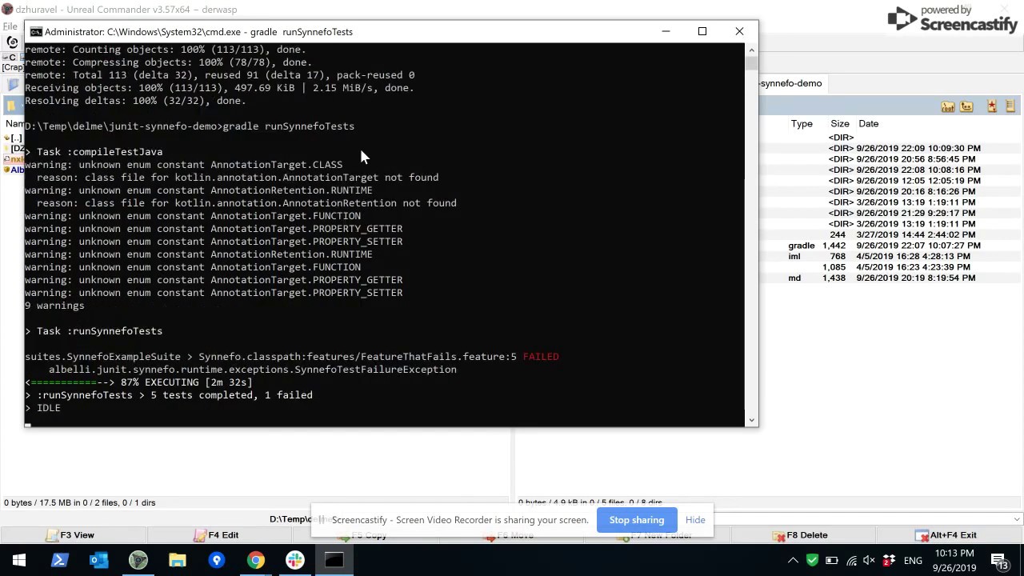The height and width of the screenshot is (576, 1024).
Task: Open File Explorer from the taskbar
Action: (x=177, y=560)
